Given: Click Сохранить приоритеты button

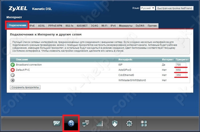Looking at the screenshot, I should tap(25, 87).
